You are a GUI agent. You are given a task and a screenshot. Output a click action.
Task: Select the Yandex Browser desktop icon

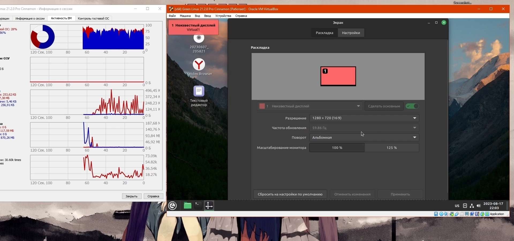[x=199, y=67]
